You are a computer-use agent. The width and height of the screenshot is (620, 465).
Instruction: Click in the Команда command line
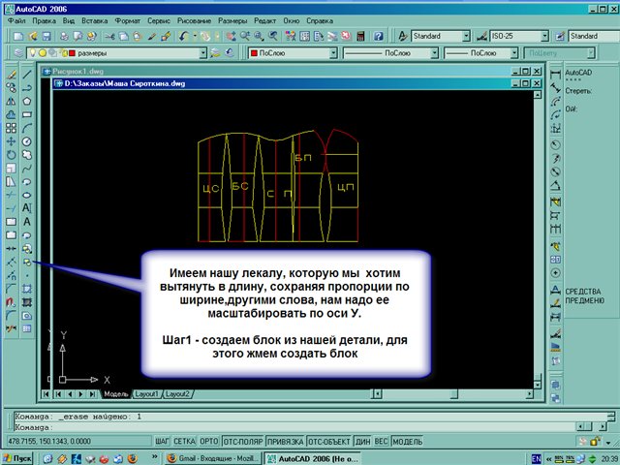(291, 426)
